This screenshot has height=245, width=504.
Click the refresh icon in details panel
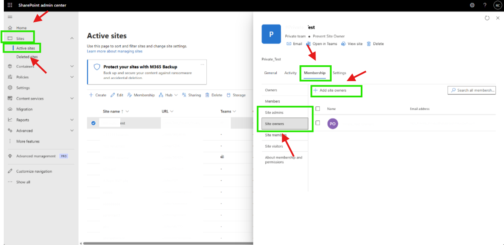click(x=487, y=18)
